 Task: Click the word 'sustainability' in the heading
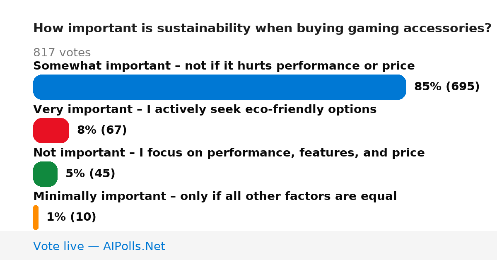[x=204, y=29]
